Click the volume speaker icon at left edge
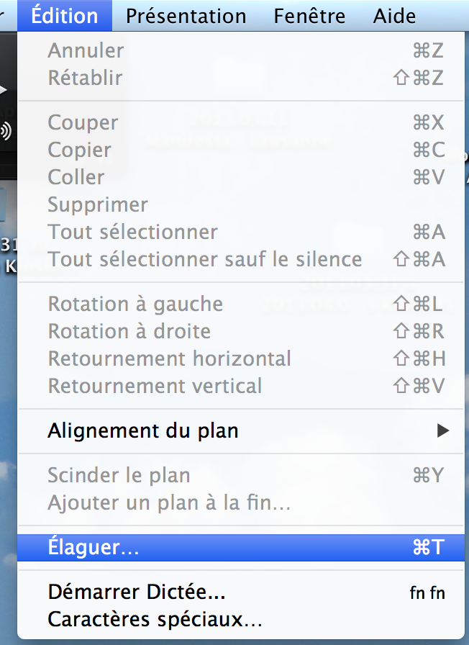This screenshot has height=645, width=469. 6,131
